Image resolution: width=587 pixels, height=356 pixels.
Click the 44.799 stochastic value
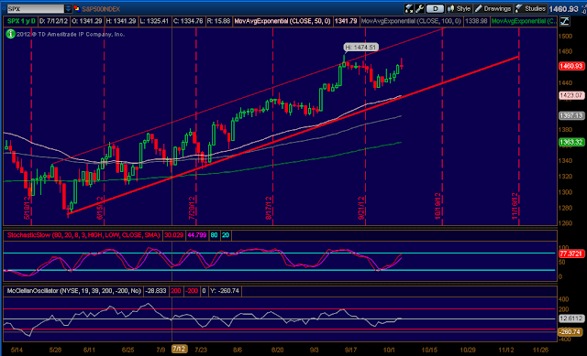(197, 235)
